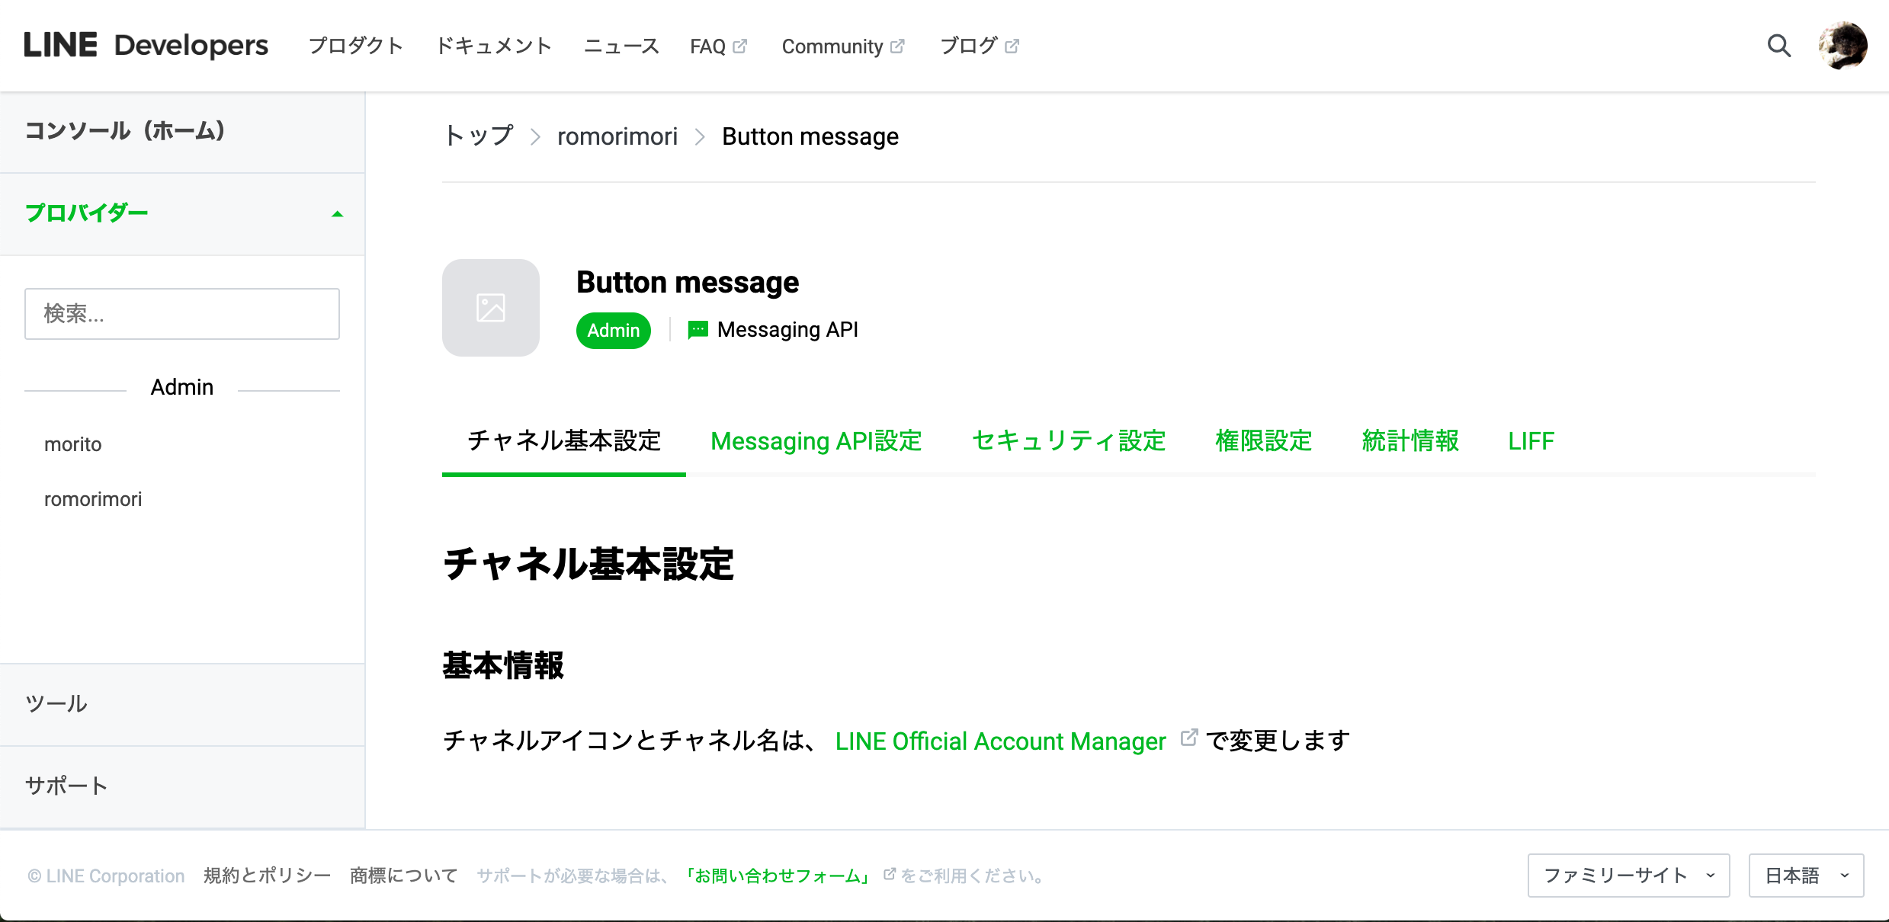Open LINE Official Account Manager link
Screen dimensions: 1889x922
coord(1000,741)
